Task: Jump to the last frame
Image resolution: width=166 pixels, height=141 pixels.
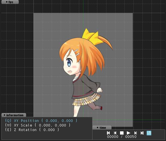Action: coord(142,133)
